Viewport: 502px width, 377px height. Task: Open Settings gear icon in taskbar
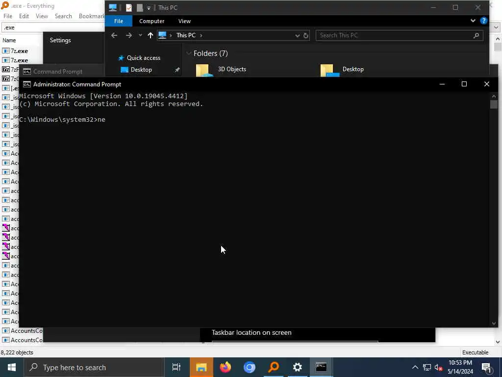click(x=298, y=367)
